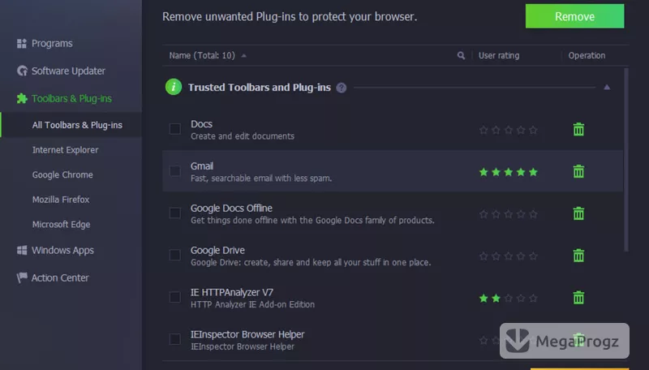Select the Google Drive entry name

[217, 251]
